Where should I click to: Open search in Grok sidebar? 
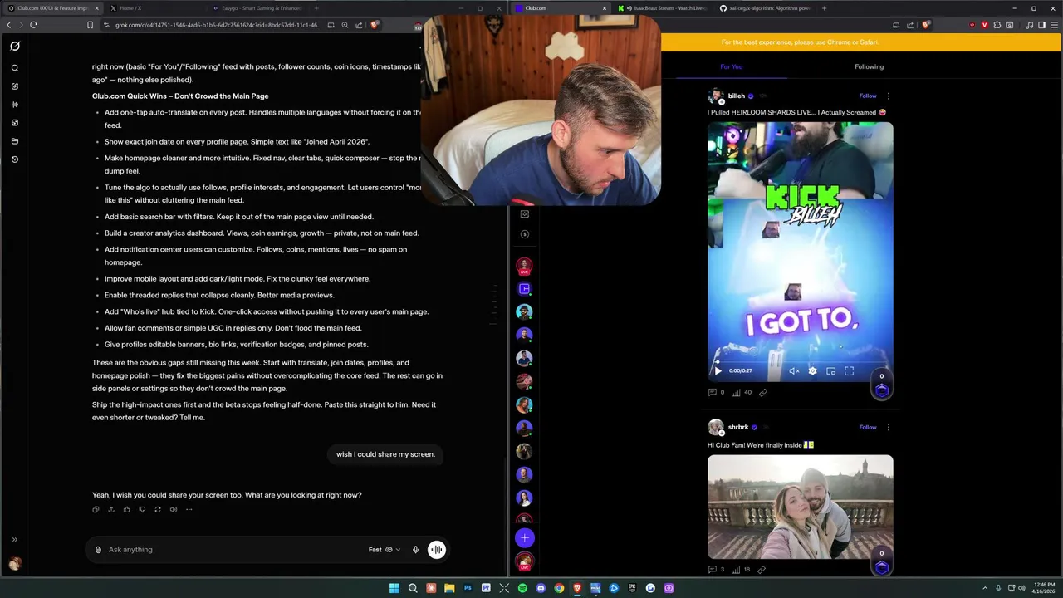(x=15, y=68)
